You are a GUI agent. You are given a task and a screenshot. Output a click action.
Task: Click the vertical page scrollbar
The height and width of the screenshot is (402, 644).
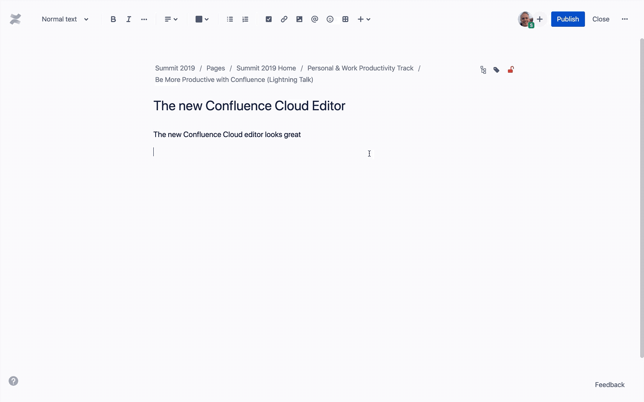(642, 198)
